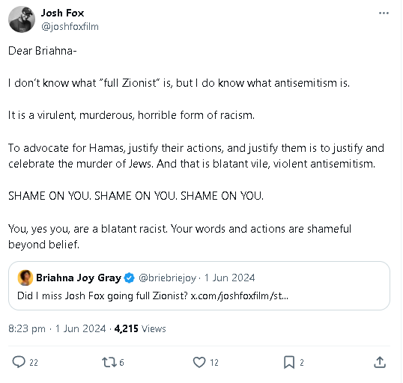Like the tweet with heart icon

[199, 362]
